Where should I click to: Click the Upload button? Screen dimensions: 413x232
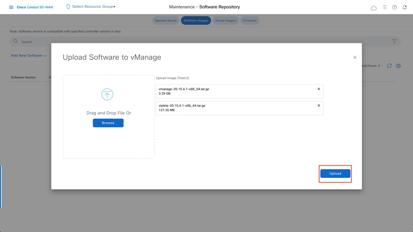coord(335,174)
